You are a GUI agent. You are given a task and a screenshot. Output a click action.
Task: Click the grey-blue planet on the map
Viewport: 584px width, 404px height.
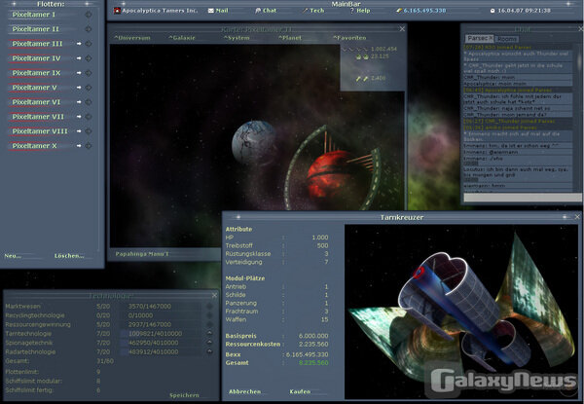tap(254, 142)
